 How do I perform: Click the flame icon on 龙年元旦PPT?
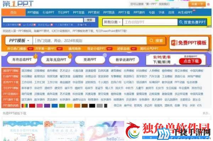(70, 56)
